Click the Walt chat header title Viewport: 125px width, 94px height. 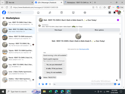pos(70,20)
